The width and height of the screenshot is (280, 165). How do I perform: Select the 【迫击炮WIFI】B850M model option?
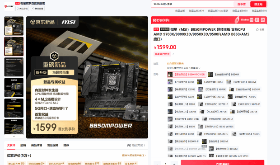(224, 75)
